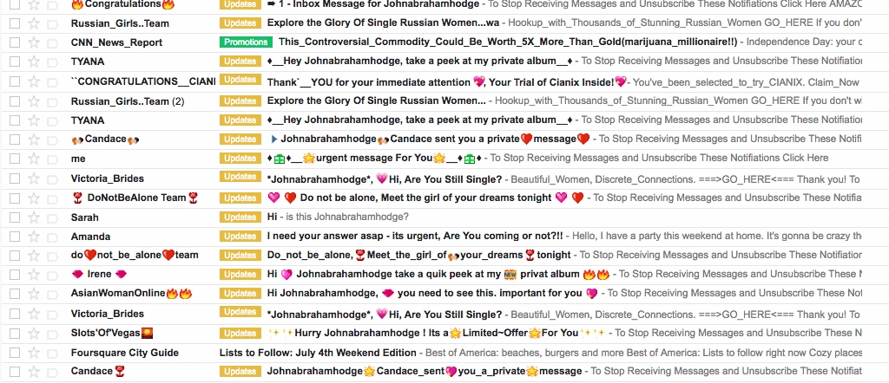This screenshot has height=383, width=889.
Task: Star the Foursquare City Guide email
Action: coord(34,353)
